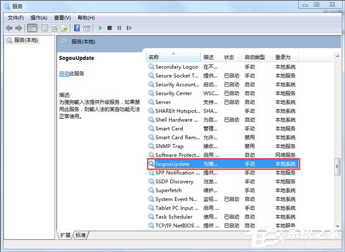Image resolution: width=345 pixels, height=252 pixels.
Task: Sort by the 状态 column header
Action: 231,57
